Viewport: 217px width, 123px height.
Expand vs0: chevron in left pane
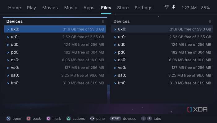(x=8, y=68)
